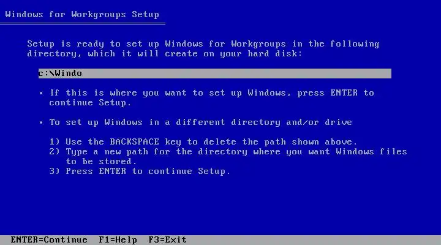Click the empty gray area of path field
Screen dimensions: 441x245
tap(236, 73)
